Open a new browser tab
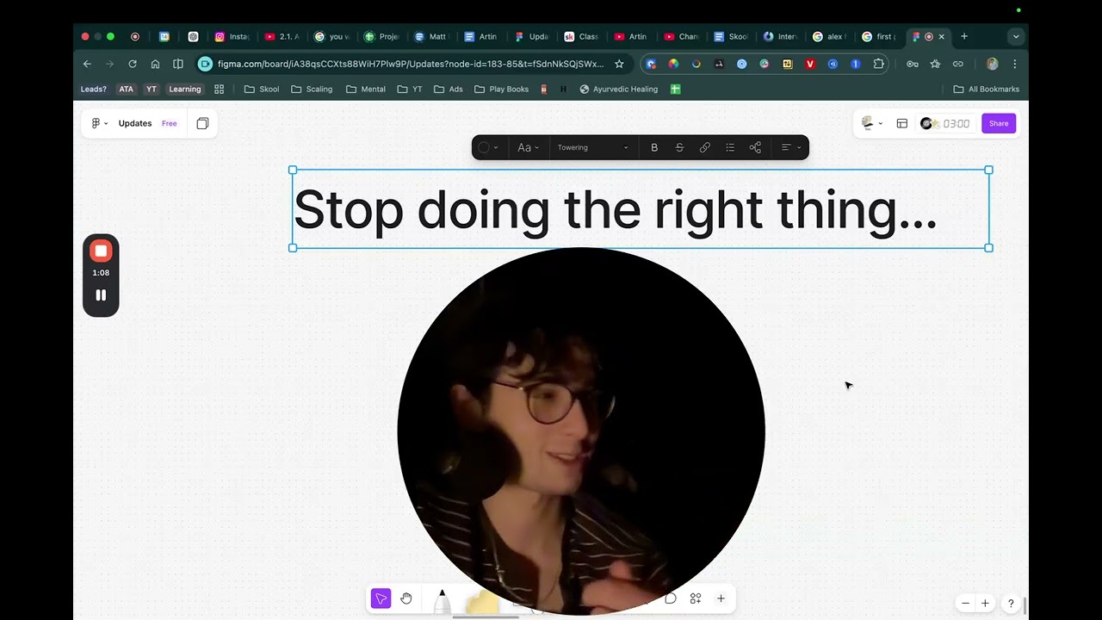The width and height of the screenshot is (1102, 620). coord(964,36)
